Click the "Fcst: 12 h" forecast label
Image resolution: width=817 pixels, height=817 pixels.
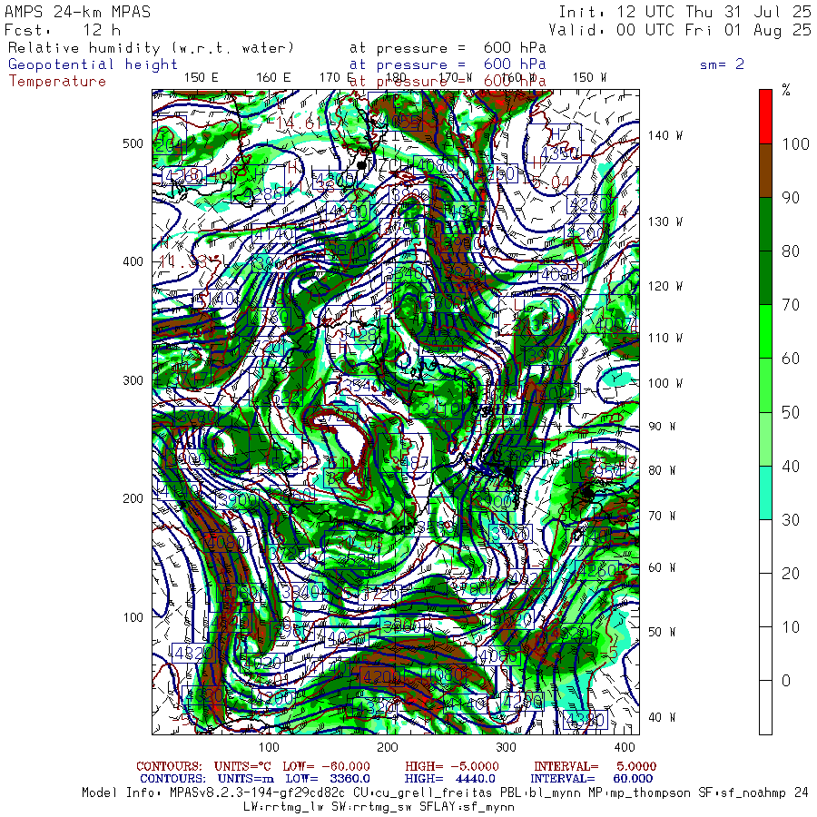(x=63, y=30)
